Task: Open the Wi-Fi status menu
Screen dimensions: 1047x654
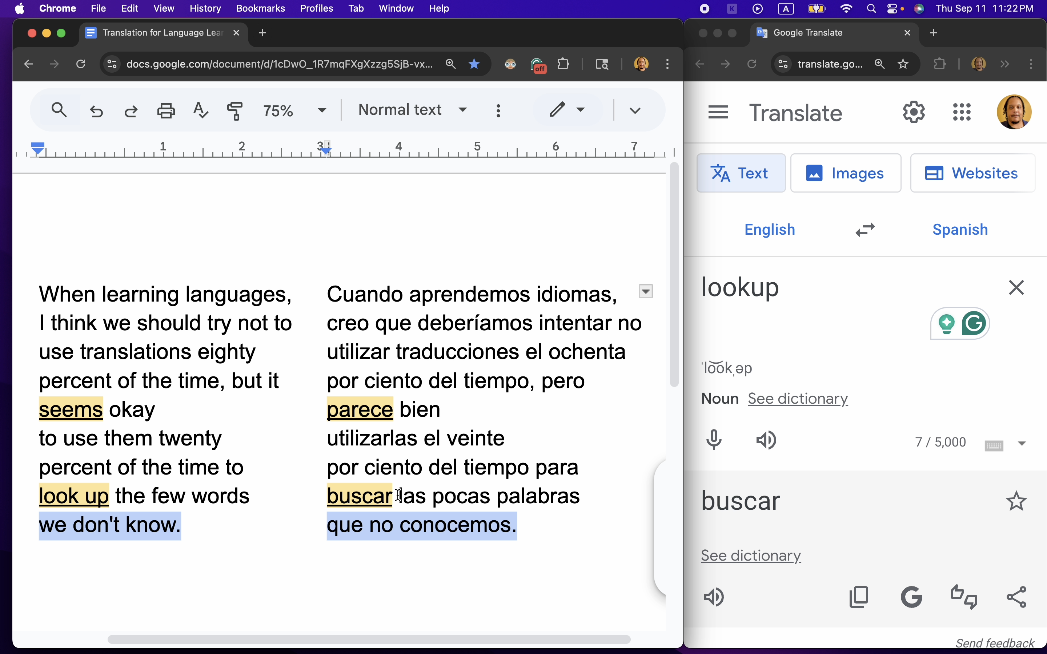Action: click(x=846, y=9)
